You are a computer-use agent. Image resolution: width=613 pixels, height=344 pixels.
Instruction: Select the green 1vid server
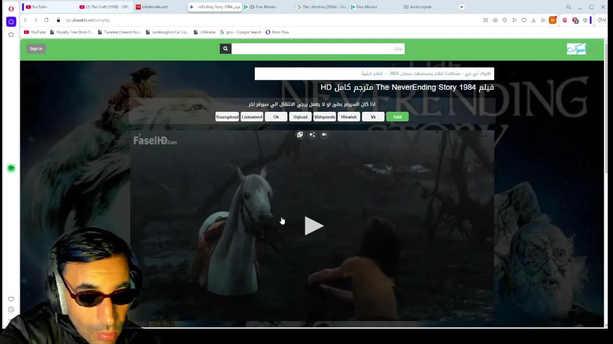pos(397,117)
